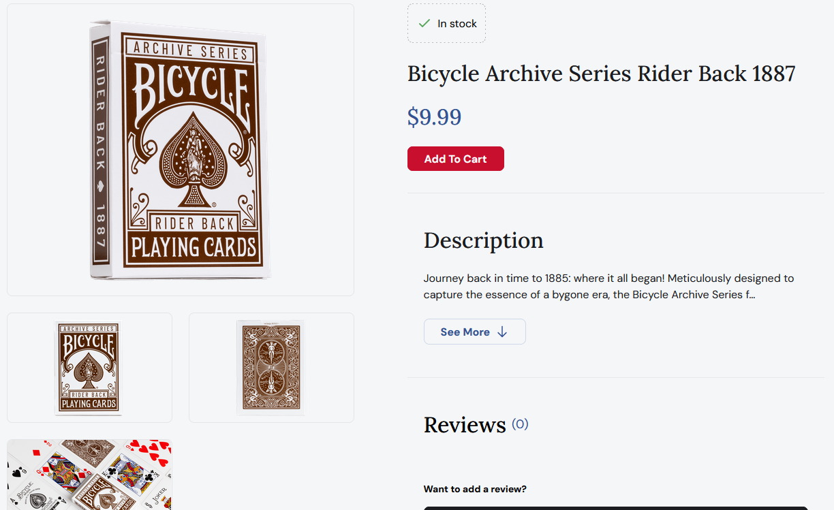Click the "Want to add a review?" text
This screenshot has height=510, width=834.
click(x=475, y=489)
